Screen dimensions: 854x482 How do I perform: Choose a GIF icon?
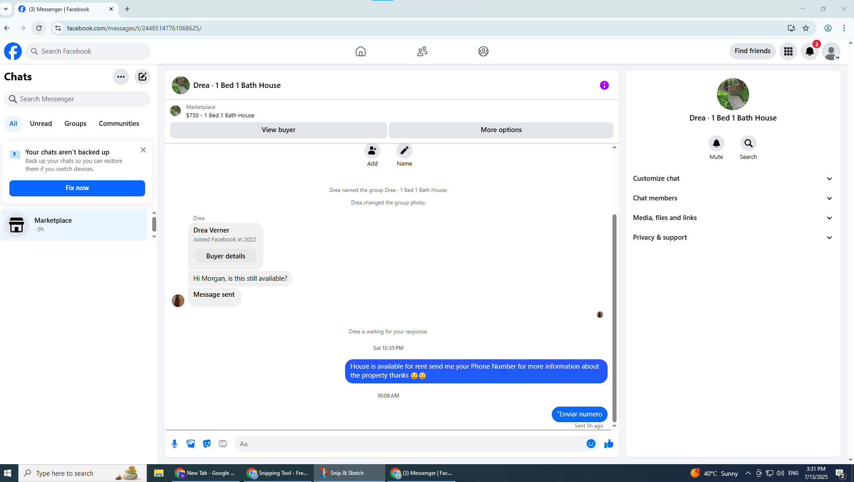223,444
